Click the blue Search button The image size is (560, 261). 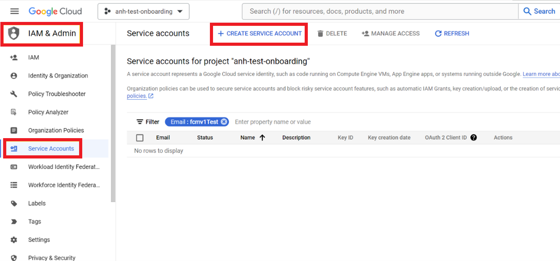tap(539, 11)
